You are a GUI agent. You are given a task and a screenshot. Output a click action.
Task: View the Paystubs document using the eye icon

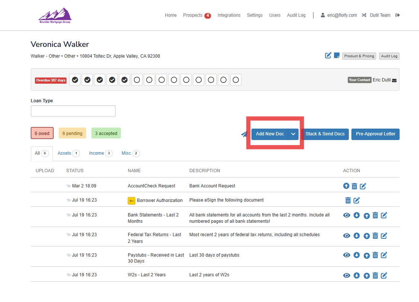pyautogui.click(x=346, y=255)
